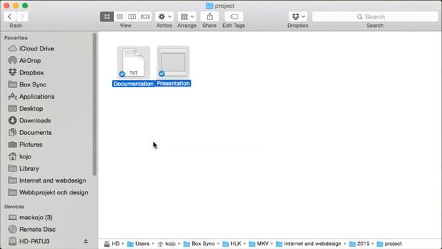Select mackojo (3) device
The width and height of the screenshot is (442, 249).
[30, 217]
